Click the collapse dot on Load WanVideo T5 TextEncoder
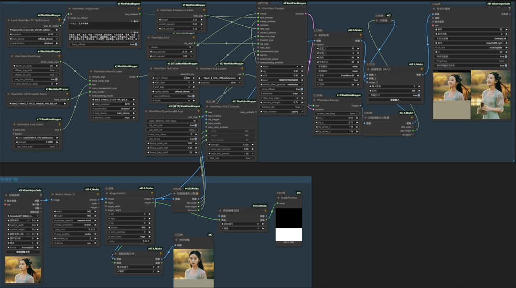Screen dimensions: 516x288 [x=8, y=21]
